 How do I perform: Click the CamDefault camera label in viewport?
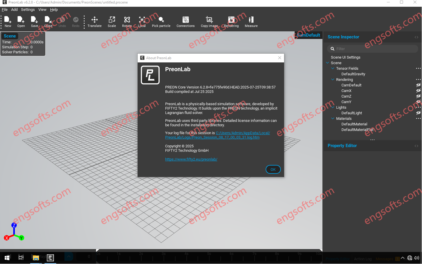[308, 35]
